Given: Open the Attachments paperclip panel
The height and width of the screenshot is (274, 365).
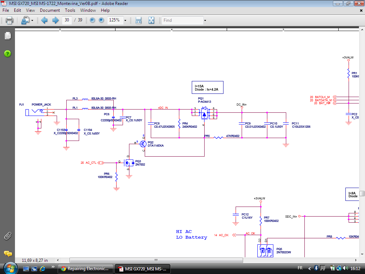Looking at the screenshot, I should [8, 236].
